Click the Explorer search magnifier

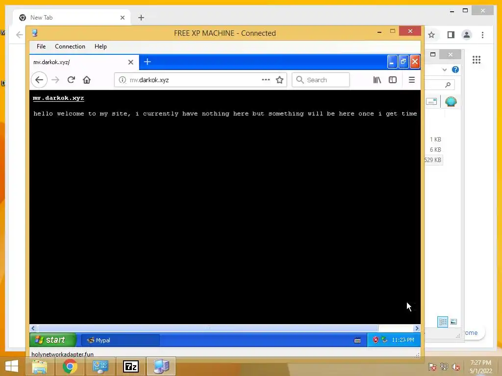pos(448,85)
